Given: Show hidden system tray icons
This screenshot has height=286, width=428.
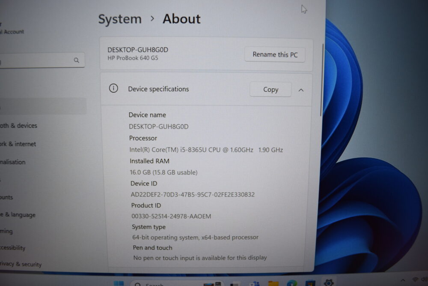Looking at the screenshot, I should tap(403, 280).
